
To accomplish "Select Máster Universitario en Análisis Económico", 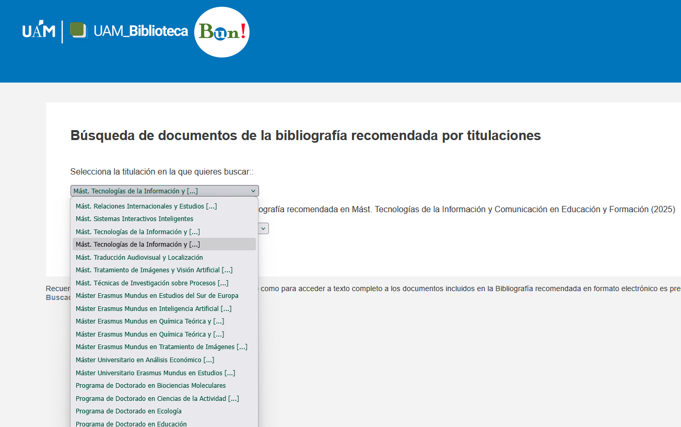I will [145, 360].
